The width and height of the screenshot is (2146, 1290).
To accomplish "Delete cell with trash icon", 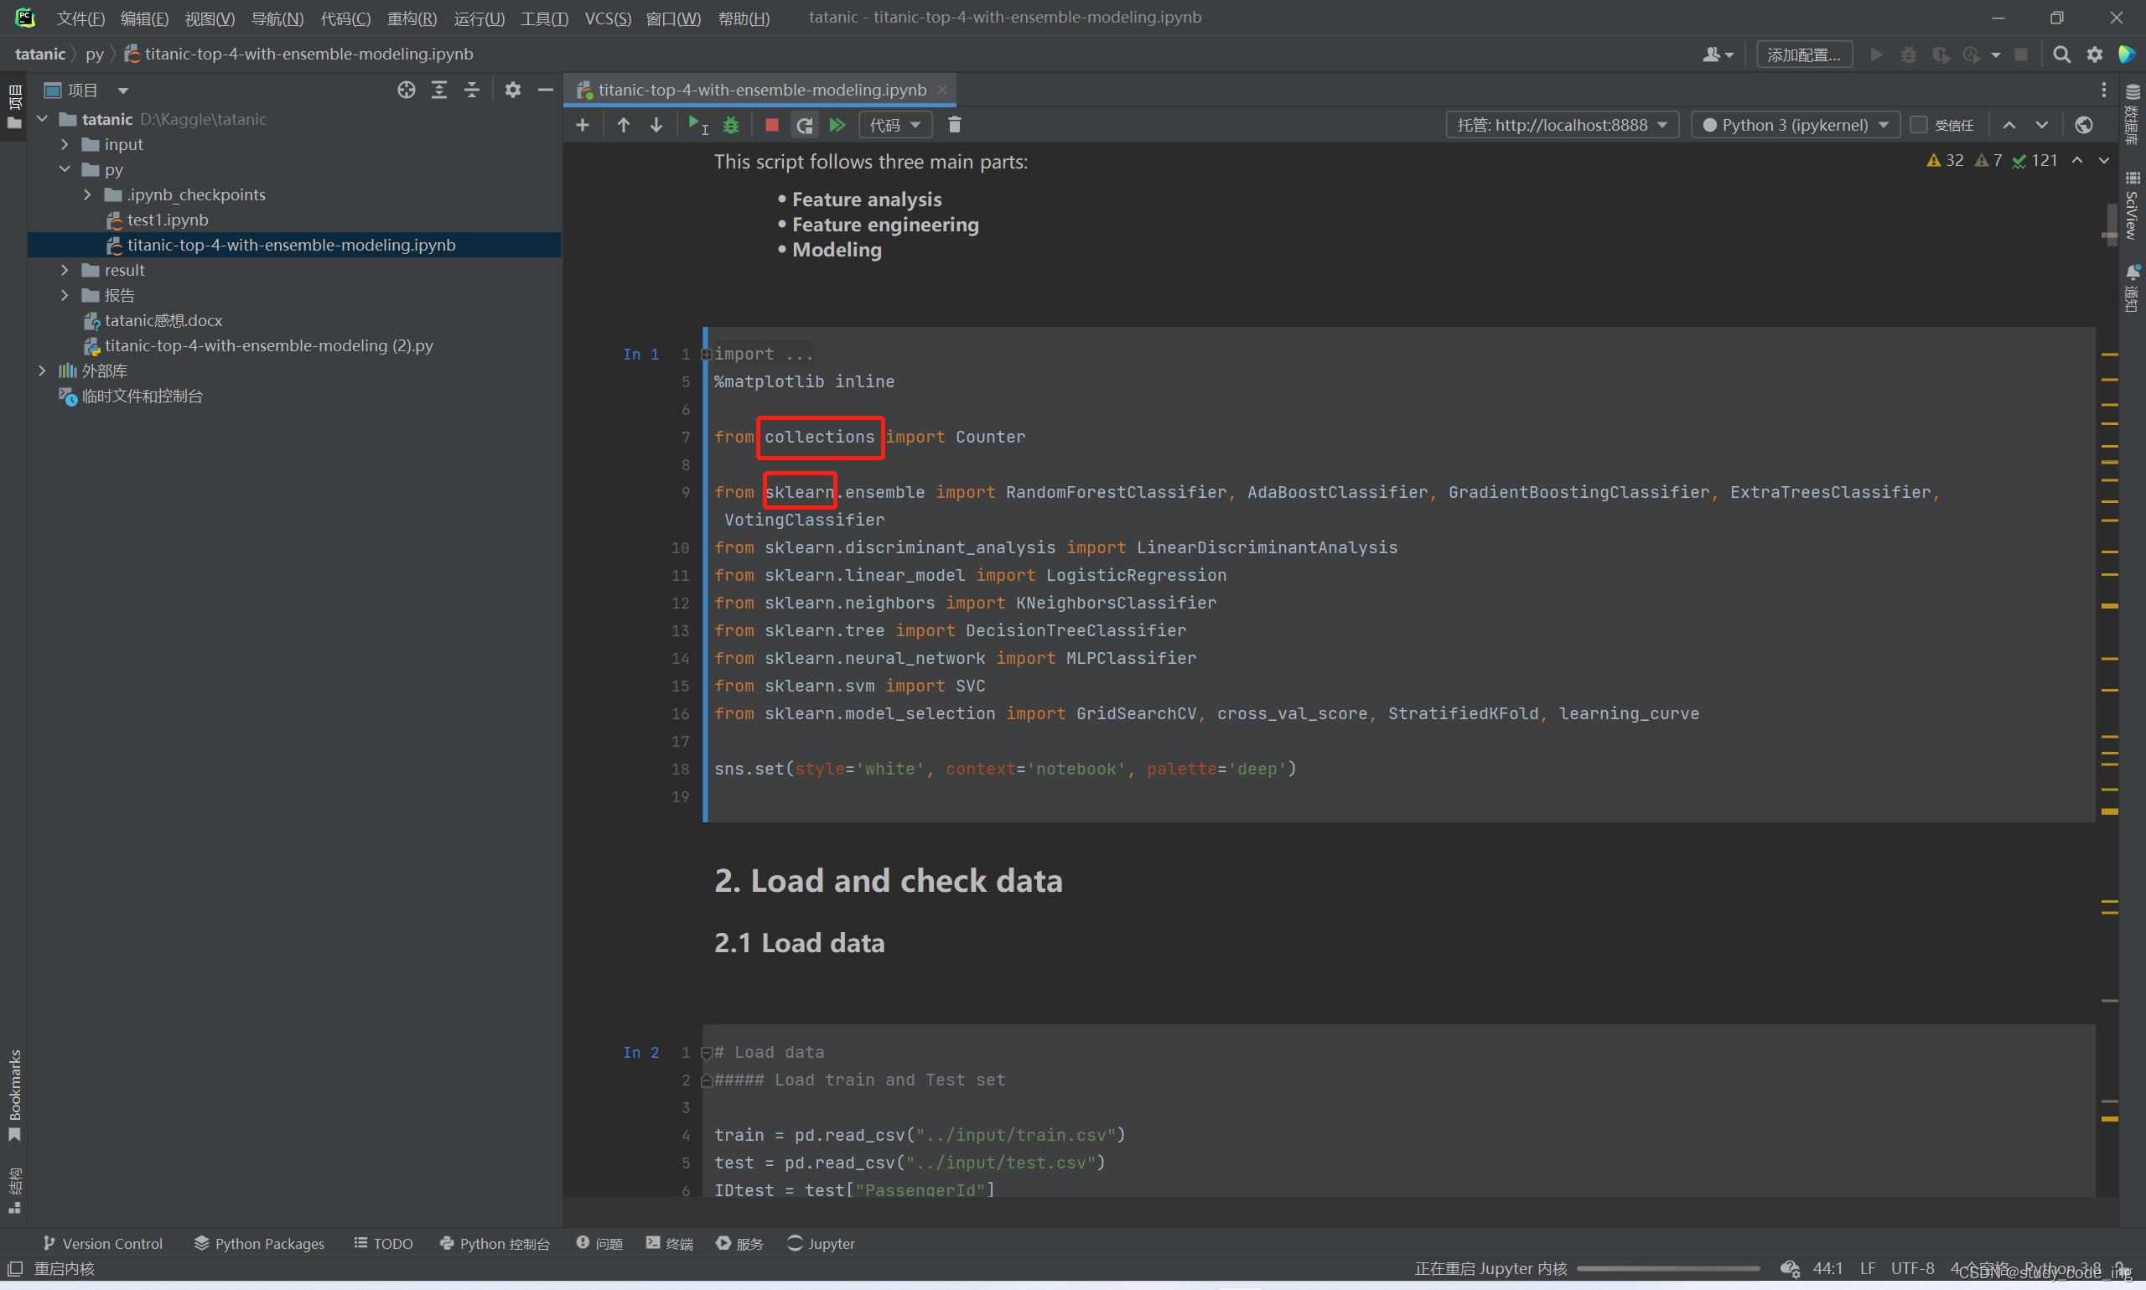I will 953,125.
